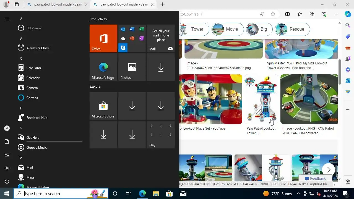The image size is (354, 199).
Task: Open the Power options button
Action: point(7,181)
